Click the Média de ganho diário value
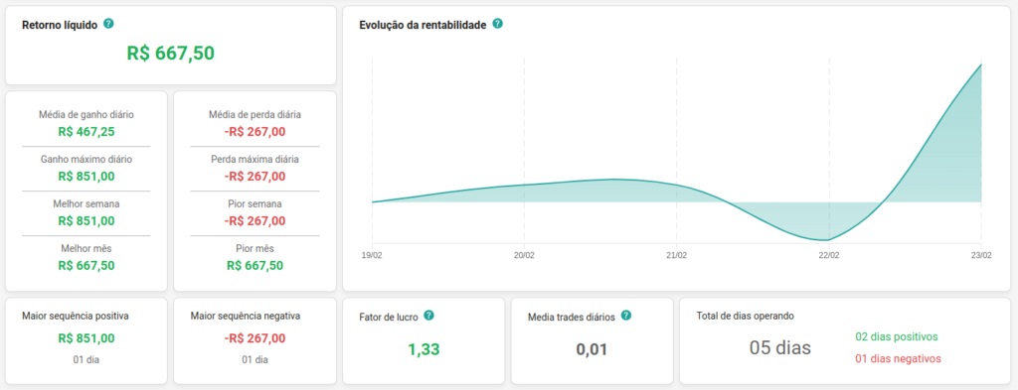The height and width of the screenshot is (390, 1018). [x=86, y=132]
